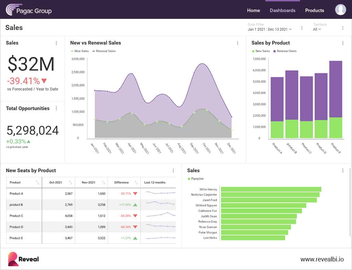
Task: Open the user profile avatar
Action: coord(340,10)
